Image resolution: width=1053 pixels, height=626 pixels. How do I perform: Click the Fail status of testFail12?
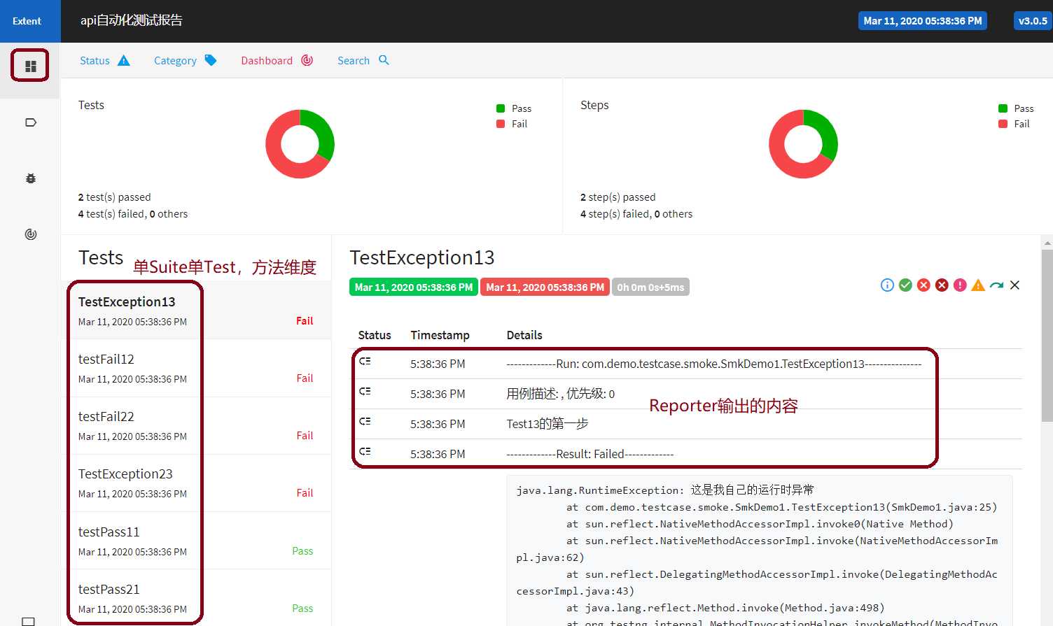point(305,378)
